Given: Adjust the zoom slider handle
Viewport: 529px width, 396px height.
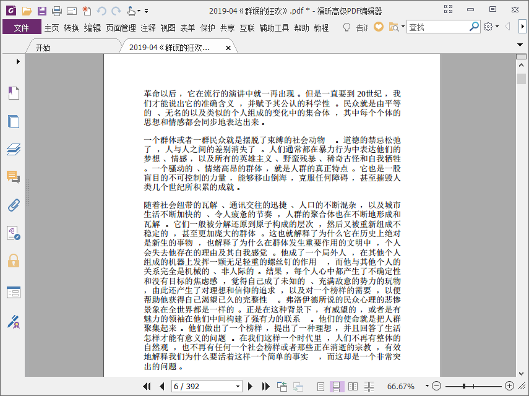Looking at the screenshot, I should pos(464,386).
